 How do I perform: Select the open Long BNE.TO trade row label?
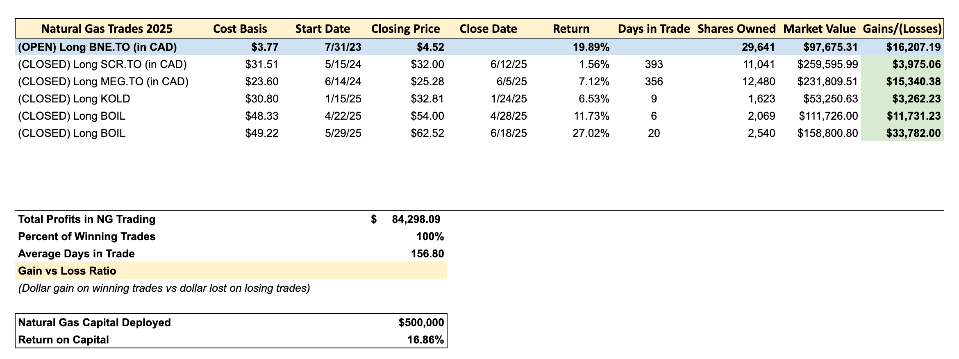(x=98, y=47)
